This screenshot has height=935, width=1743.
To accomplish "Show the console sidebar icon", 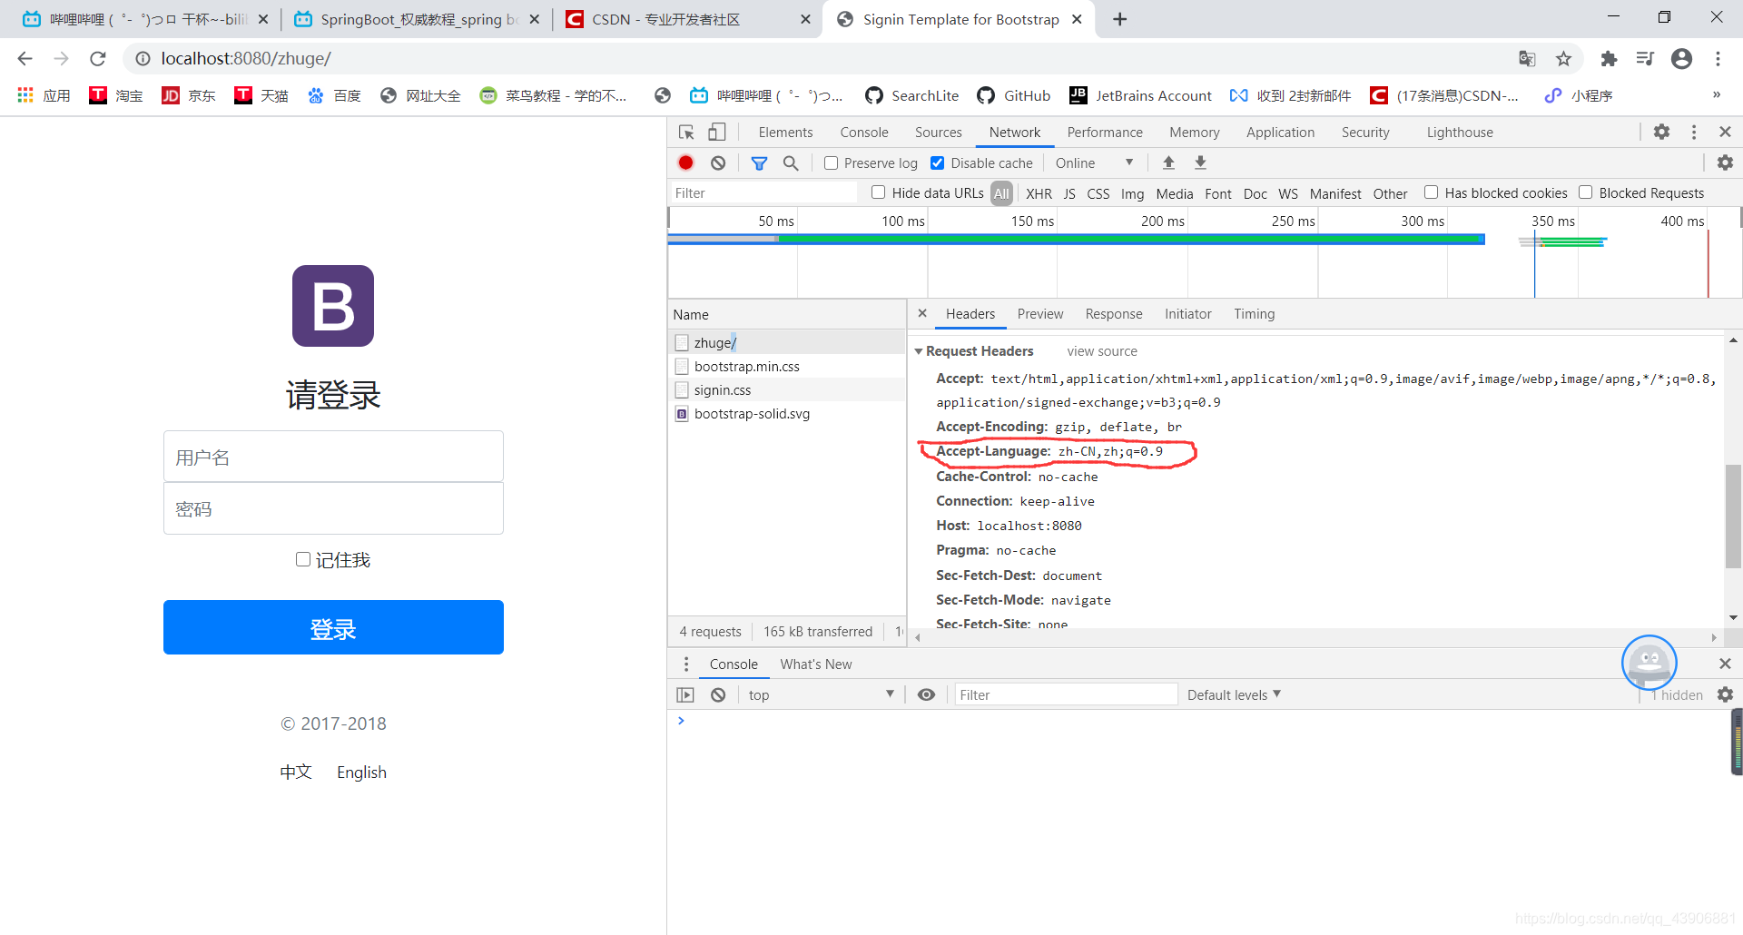I will click(x=685, y=695).
